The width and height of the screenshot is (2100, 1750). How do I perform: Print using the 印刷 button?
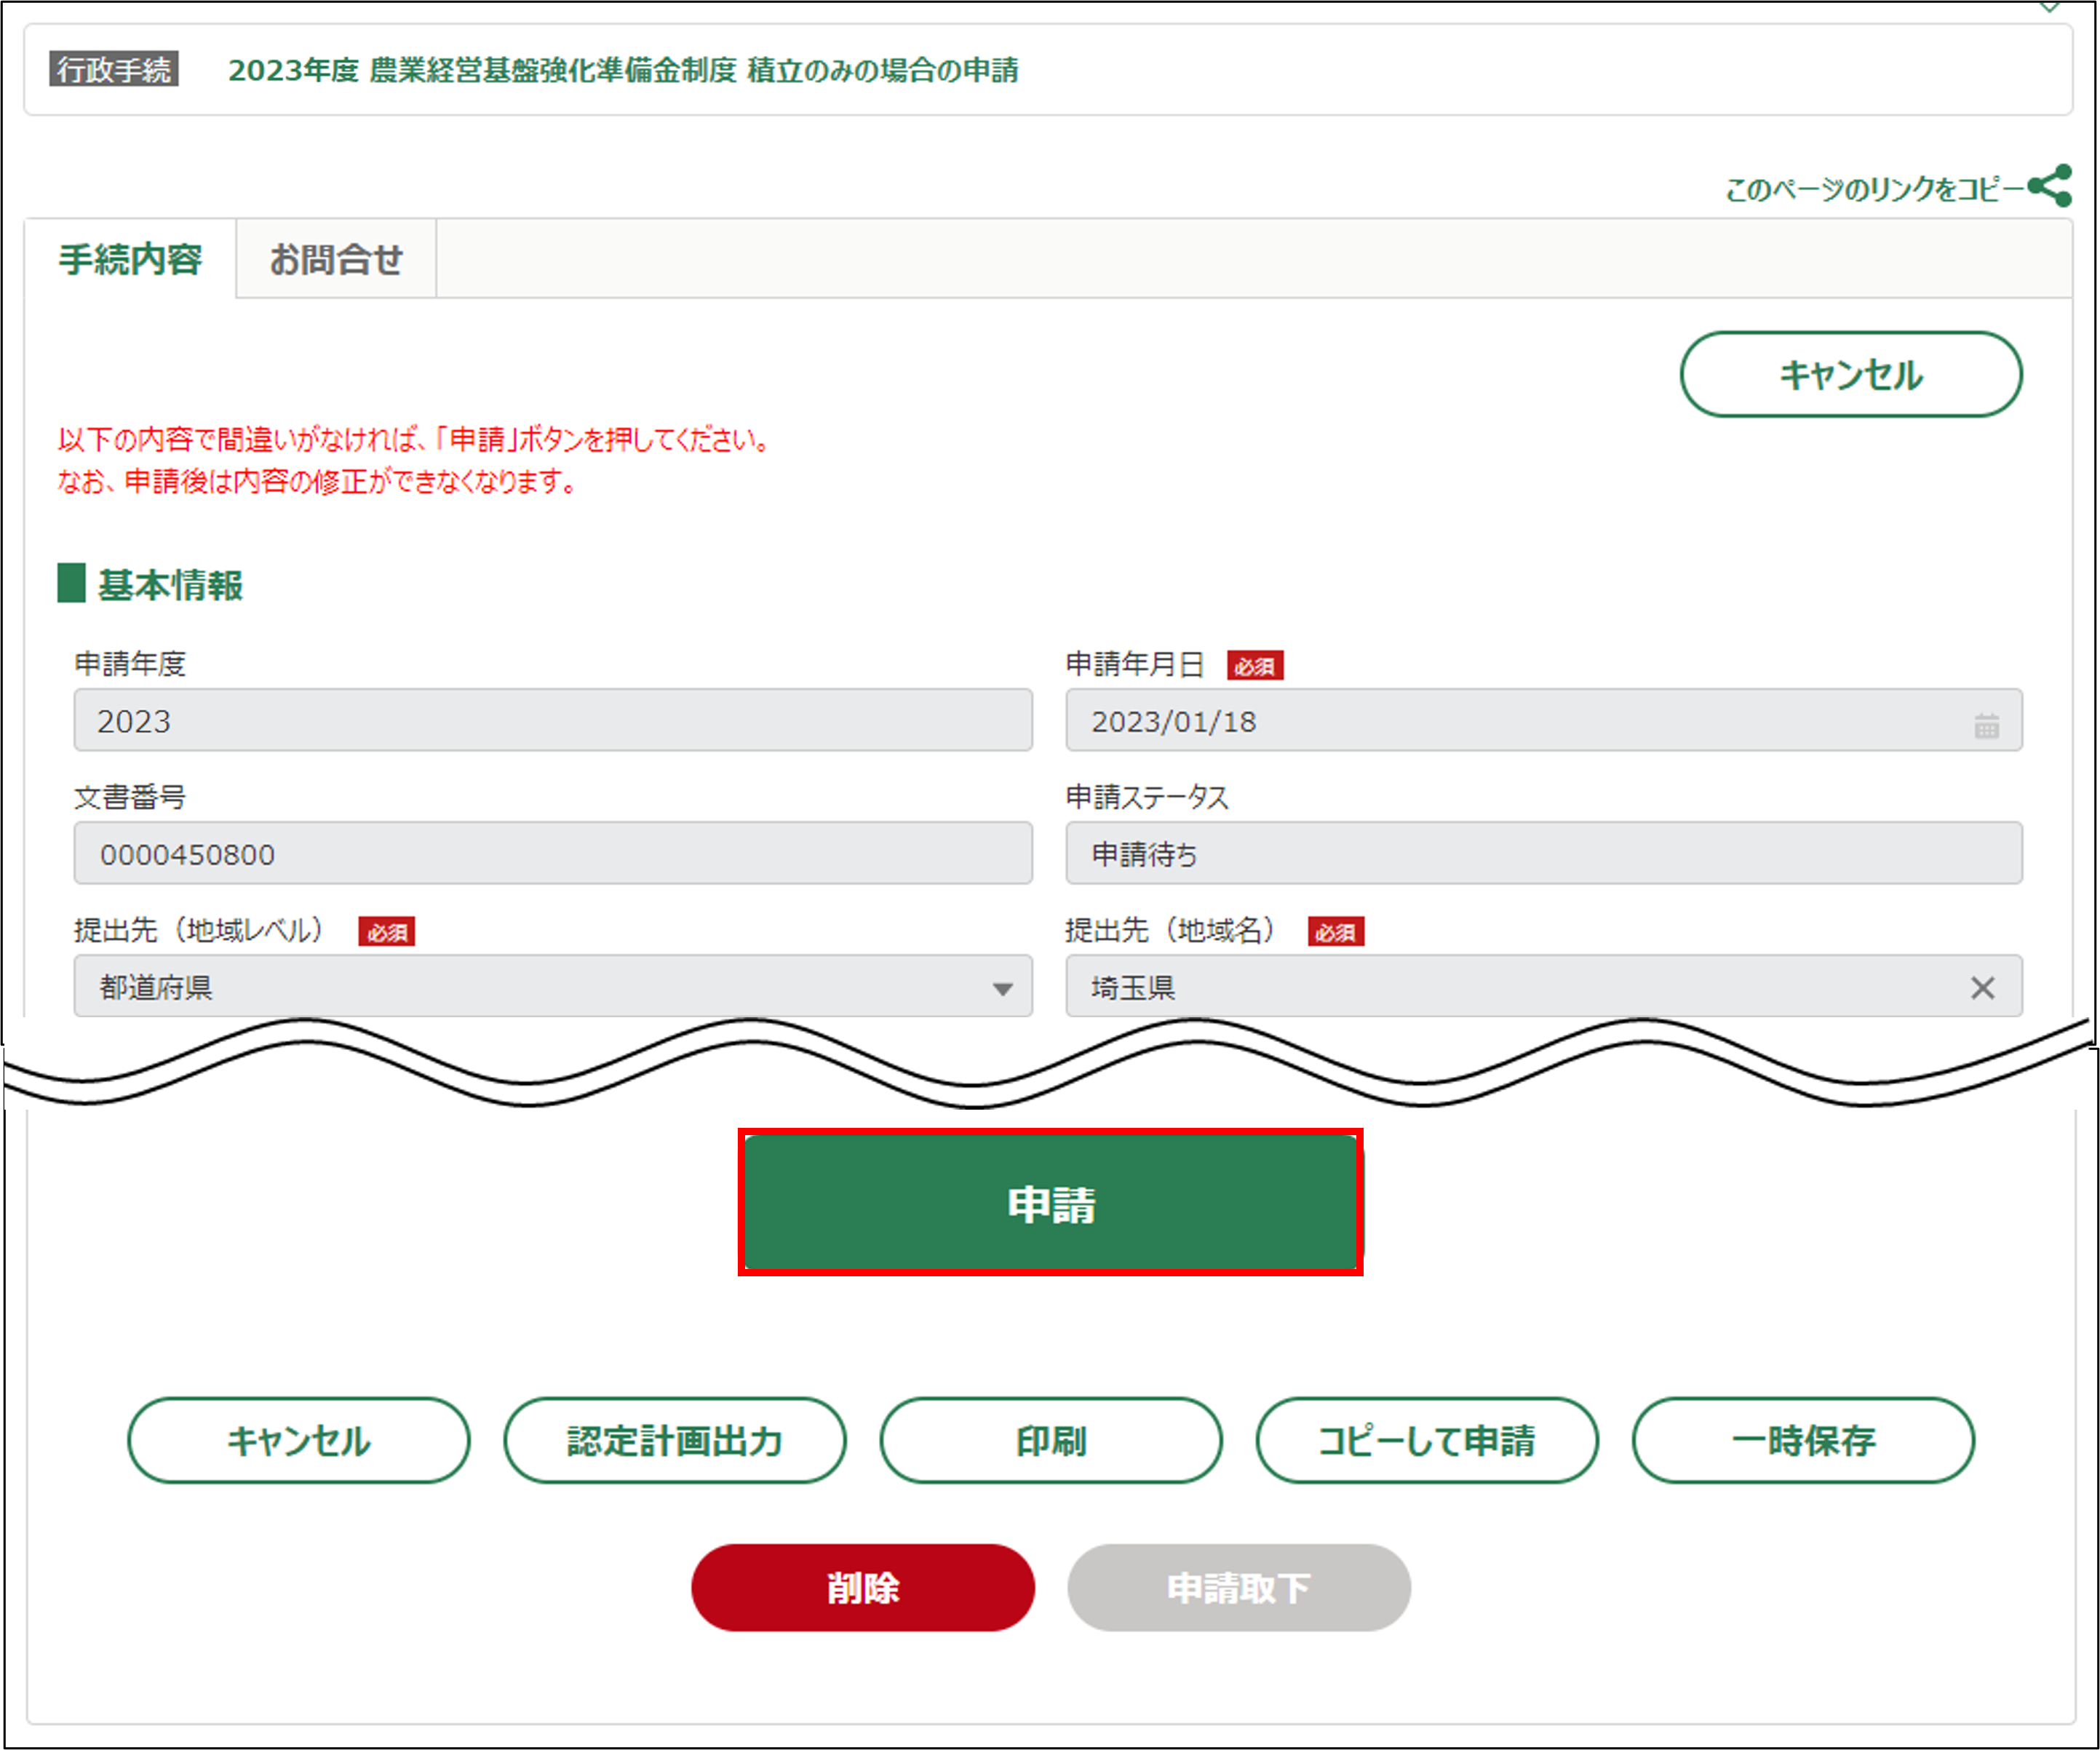[x=1050, y=1440]
